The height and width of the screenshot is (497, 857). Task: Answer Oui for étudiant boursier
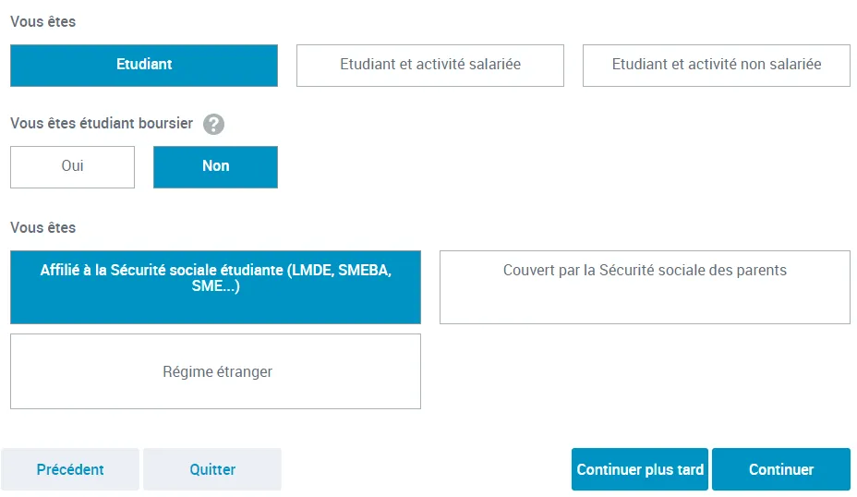coord(72,167)
